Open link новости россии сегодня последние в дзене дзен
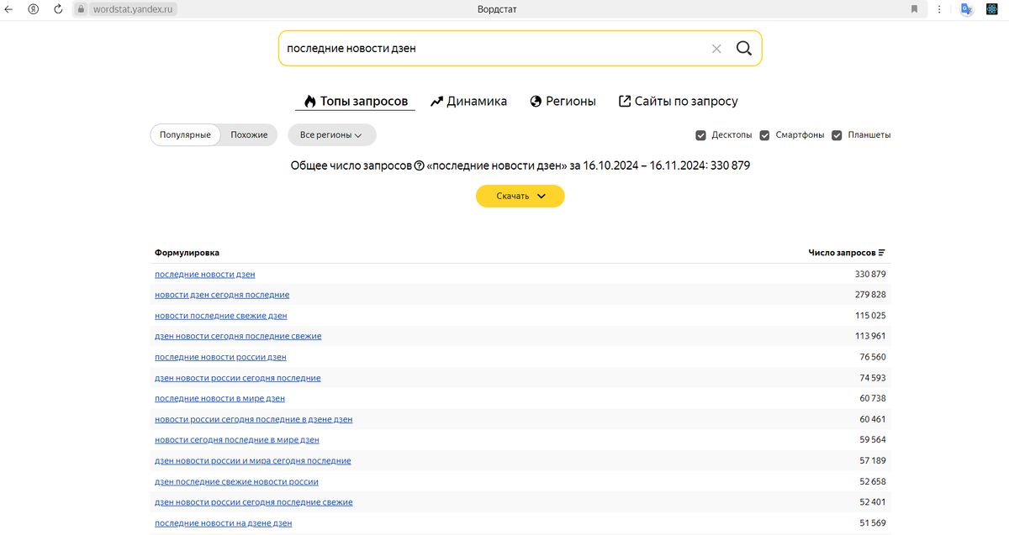1009x535 pixels. (x=254, y=419)
